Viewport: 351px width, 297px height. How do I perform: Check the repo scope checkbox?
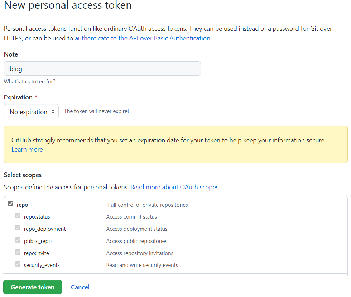11,204
